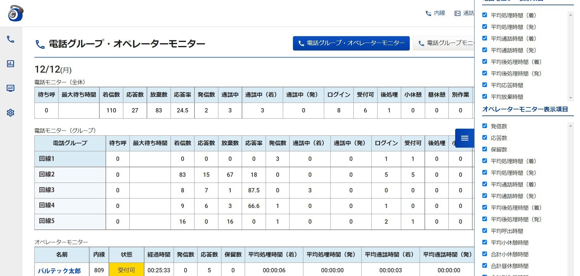Click the down arrow of phone monitor list scrollbar
Image resolution: width=580 pixels, height=276 pixels.
pos(570,98)
